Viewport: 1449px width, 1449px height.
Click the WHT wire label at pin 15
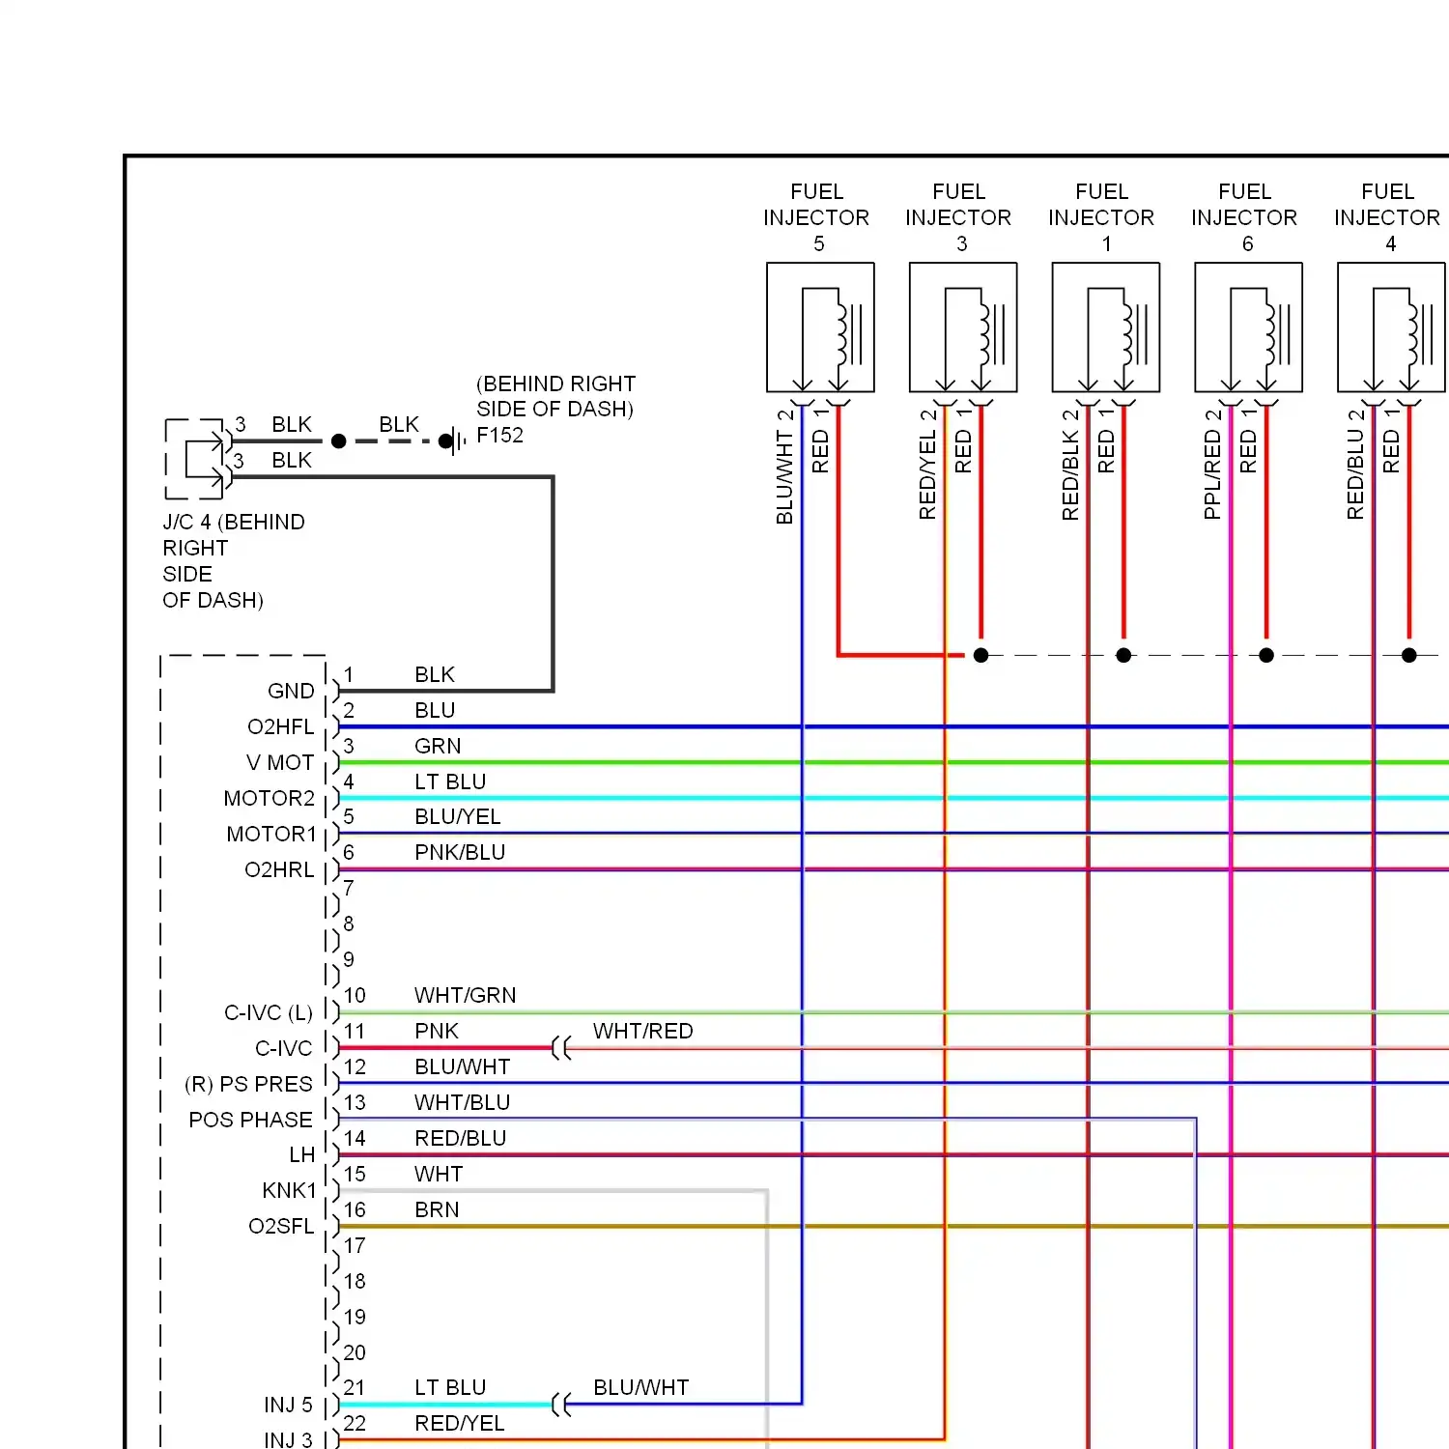coord(439,1175)
